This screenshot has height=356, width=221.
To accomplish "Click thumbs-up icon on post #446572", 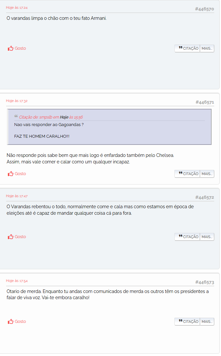I will (x=11, y=237).
